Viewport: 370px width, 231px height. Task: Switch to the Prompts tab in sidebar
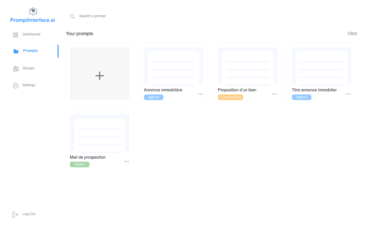pos(30,51)
